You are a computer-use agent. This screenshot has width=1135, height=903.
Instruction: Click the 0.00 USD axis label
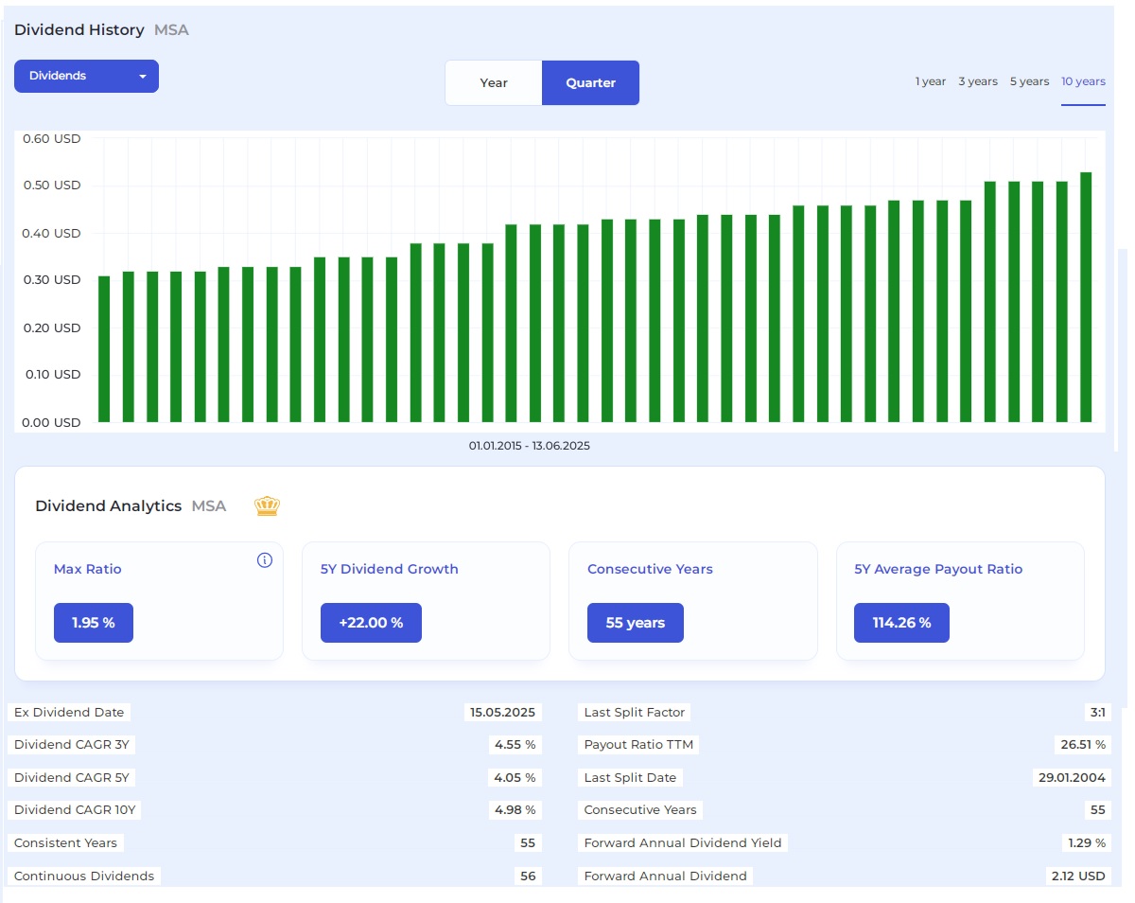51,422
